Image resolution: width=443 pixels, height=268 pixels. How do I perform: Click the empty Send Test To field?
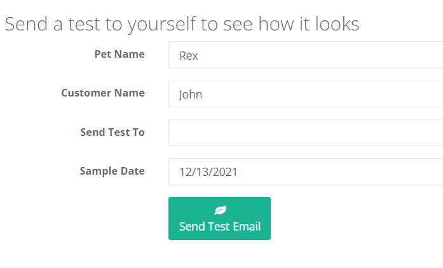coord(306,133)
